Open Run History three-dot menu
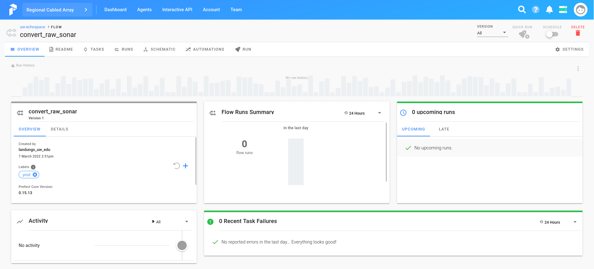 pos(578,69)
